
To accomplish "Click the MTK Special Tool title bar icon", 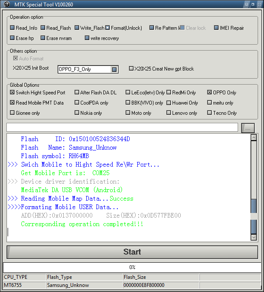I will click(7, 4).
